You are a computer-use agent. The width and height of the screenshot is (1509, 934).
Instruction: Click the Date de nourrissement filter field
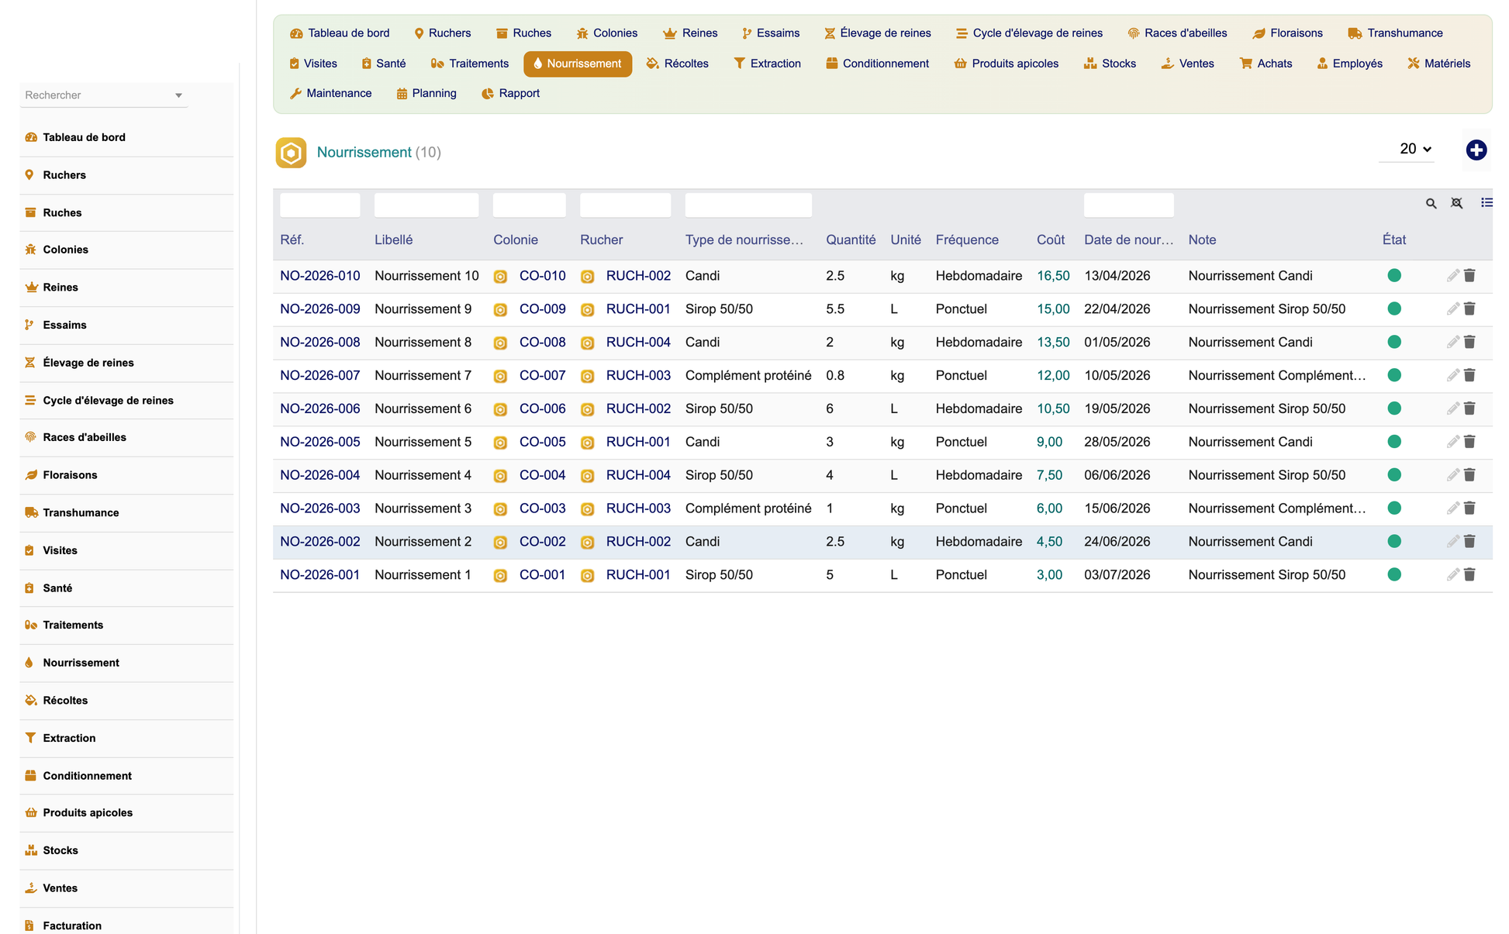pyautogui.click(x=1128, y=205)
